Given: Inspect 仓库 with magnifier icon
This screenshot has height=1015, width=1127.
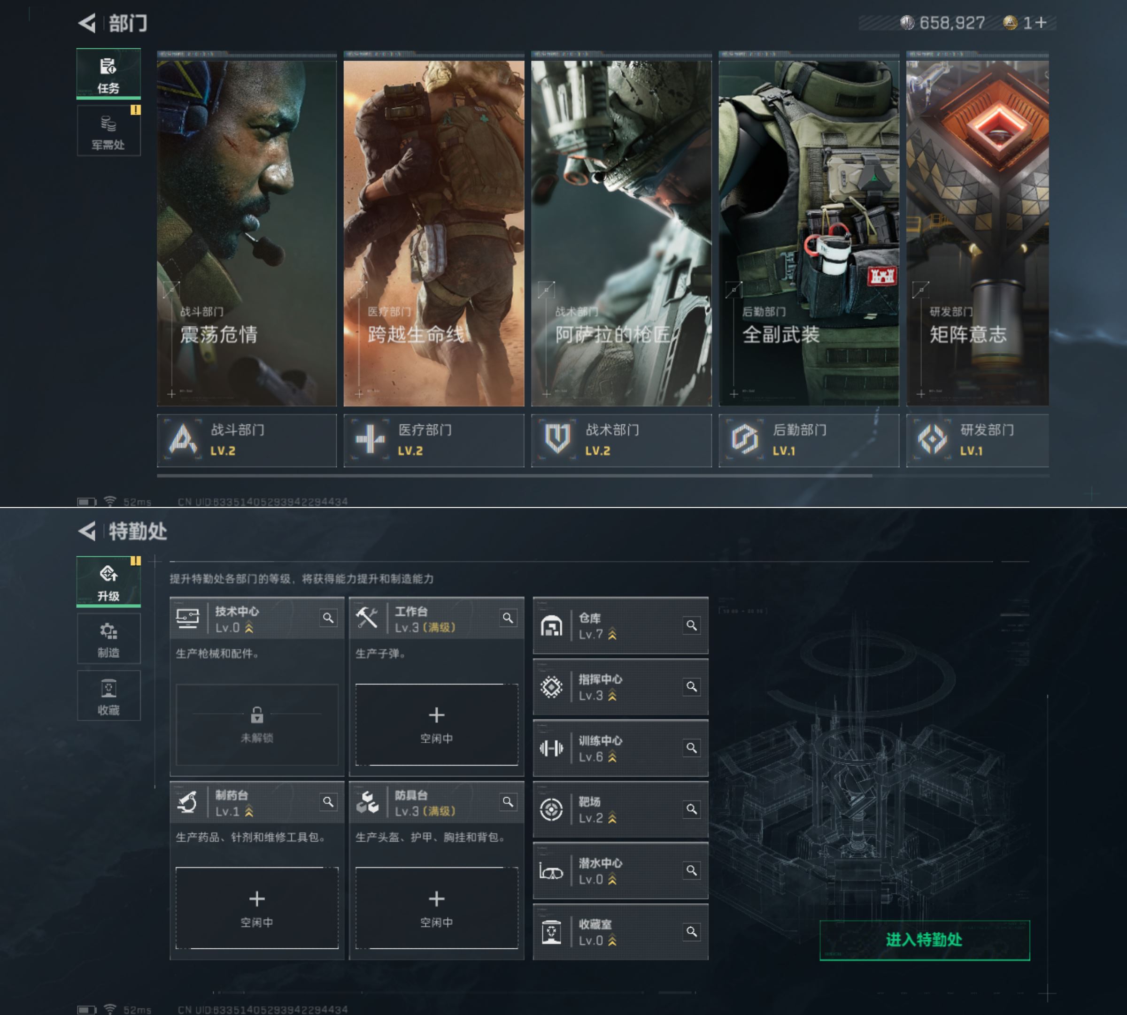Looking at the screenshot, I should pyautogui.click(x=692, y=625).
